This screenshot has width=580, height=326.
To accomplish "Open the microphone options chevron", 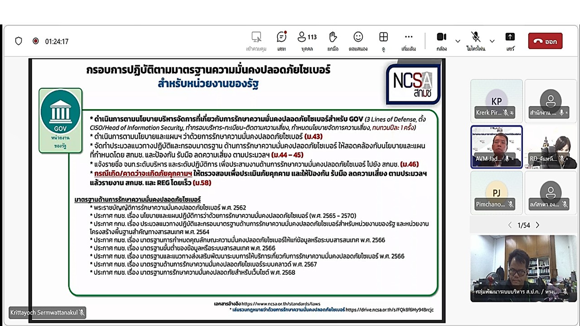I will [x=492, y=40].
